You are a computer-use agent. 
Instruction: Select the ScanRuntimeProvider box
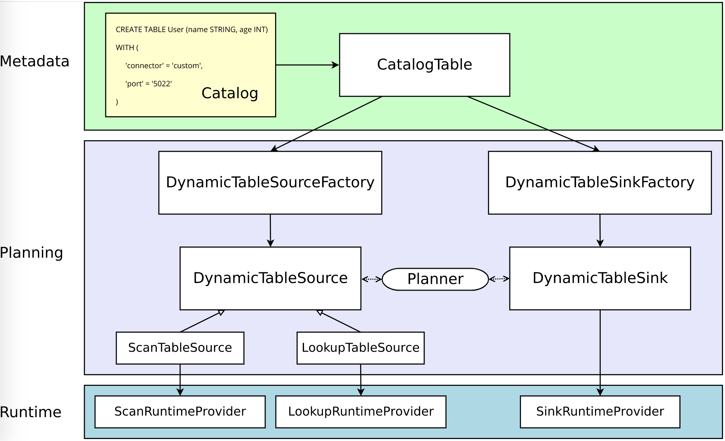[x=180, y=412]
